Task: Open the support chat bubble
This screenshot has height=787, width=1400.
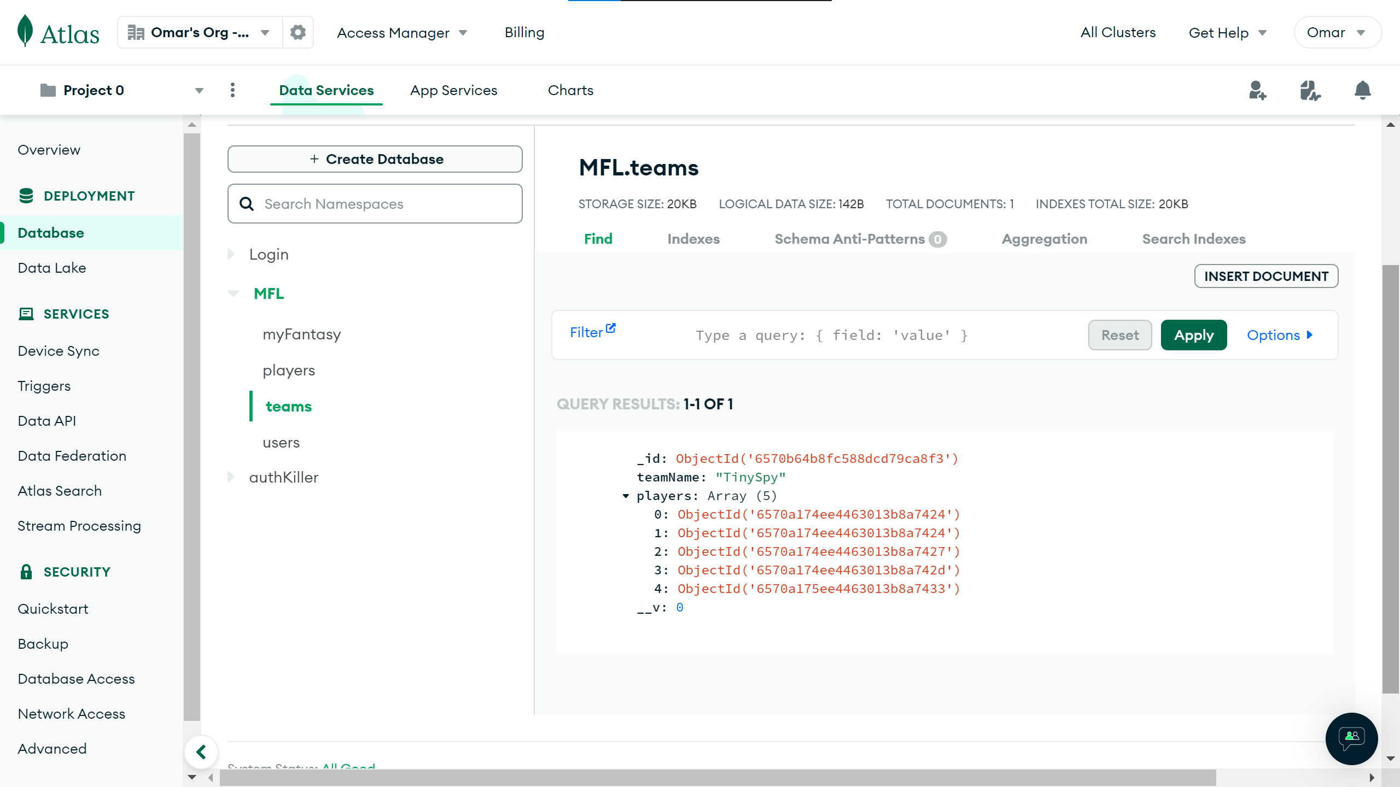Action: [1351, 738]
